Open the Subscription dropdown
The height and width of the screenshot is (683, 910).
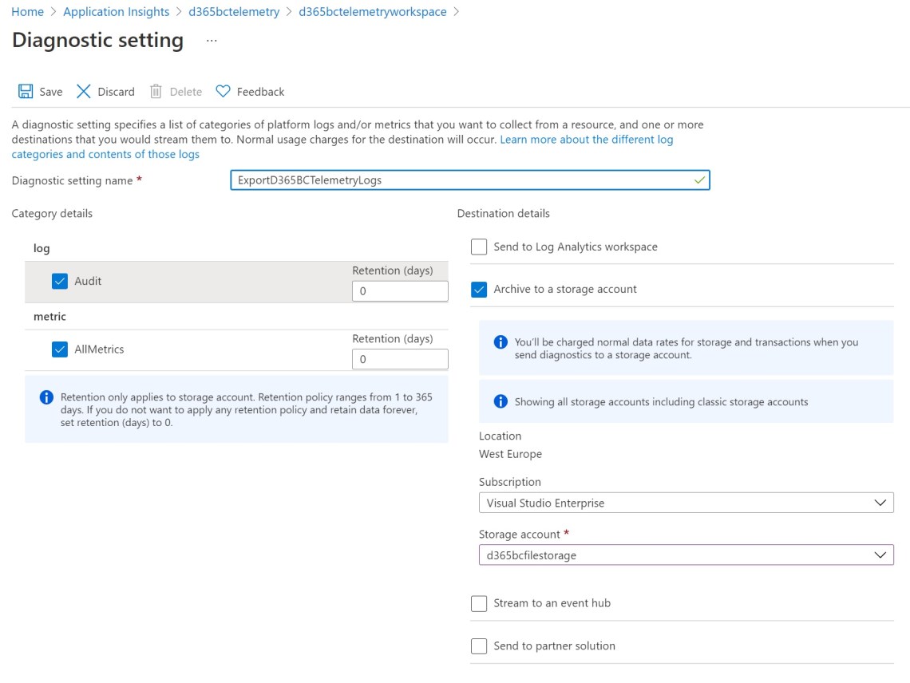[880, 503]
